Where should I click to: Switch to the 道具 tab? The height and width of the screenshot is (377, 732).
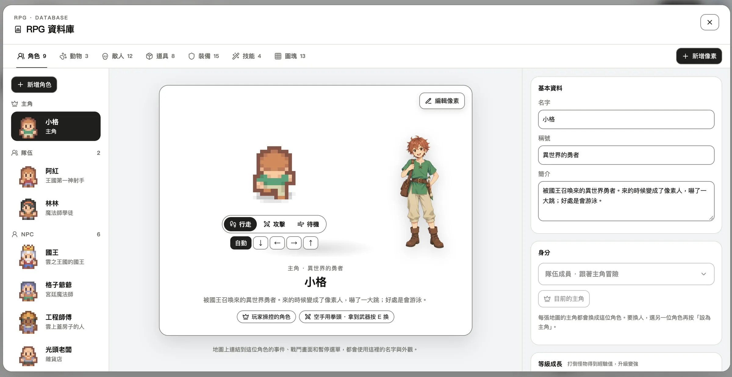160,56
